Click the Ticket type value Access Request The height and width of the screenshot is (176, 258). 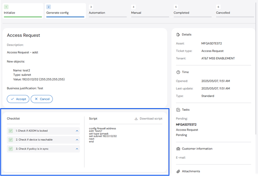coord(212,51)
